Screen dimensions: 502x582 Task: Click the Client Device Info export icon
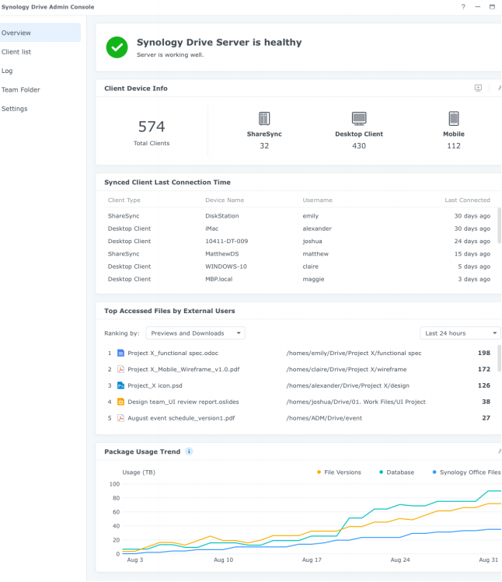(x=478, y=89)
